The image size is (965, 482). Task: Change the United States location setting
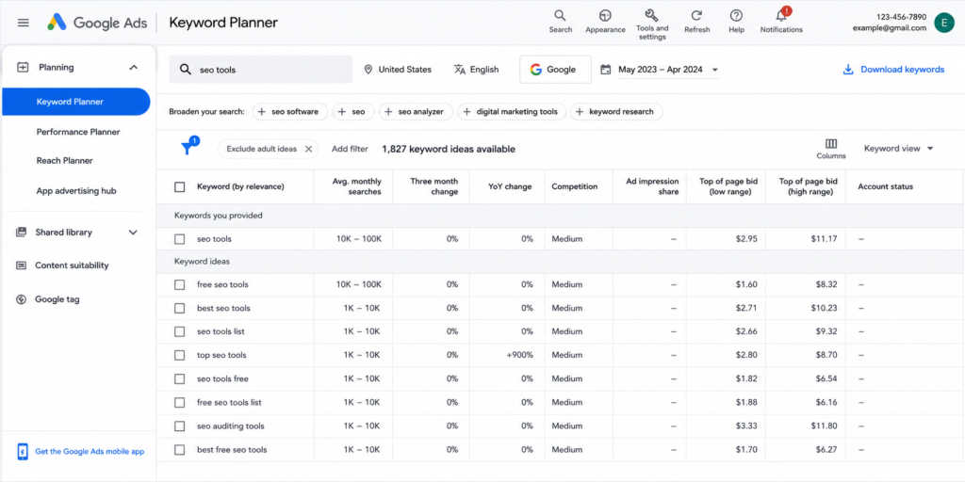pos(398,70)
